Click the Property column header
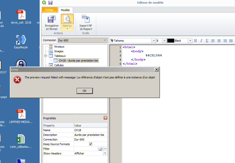Image resolution: width=235 pixels, height=163 pixels. (x=58, y=125)
